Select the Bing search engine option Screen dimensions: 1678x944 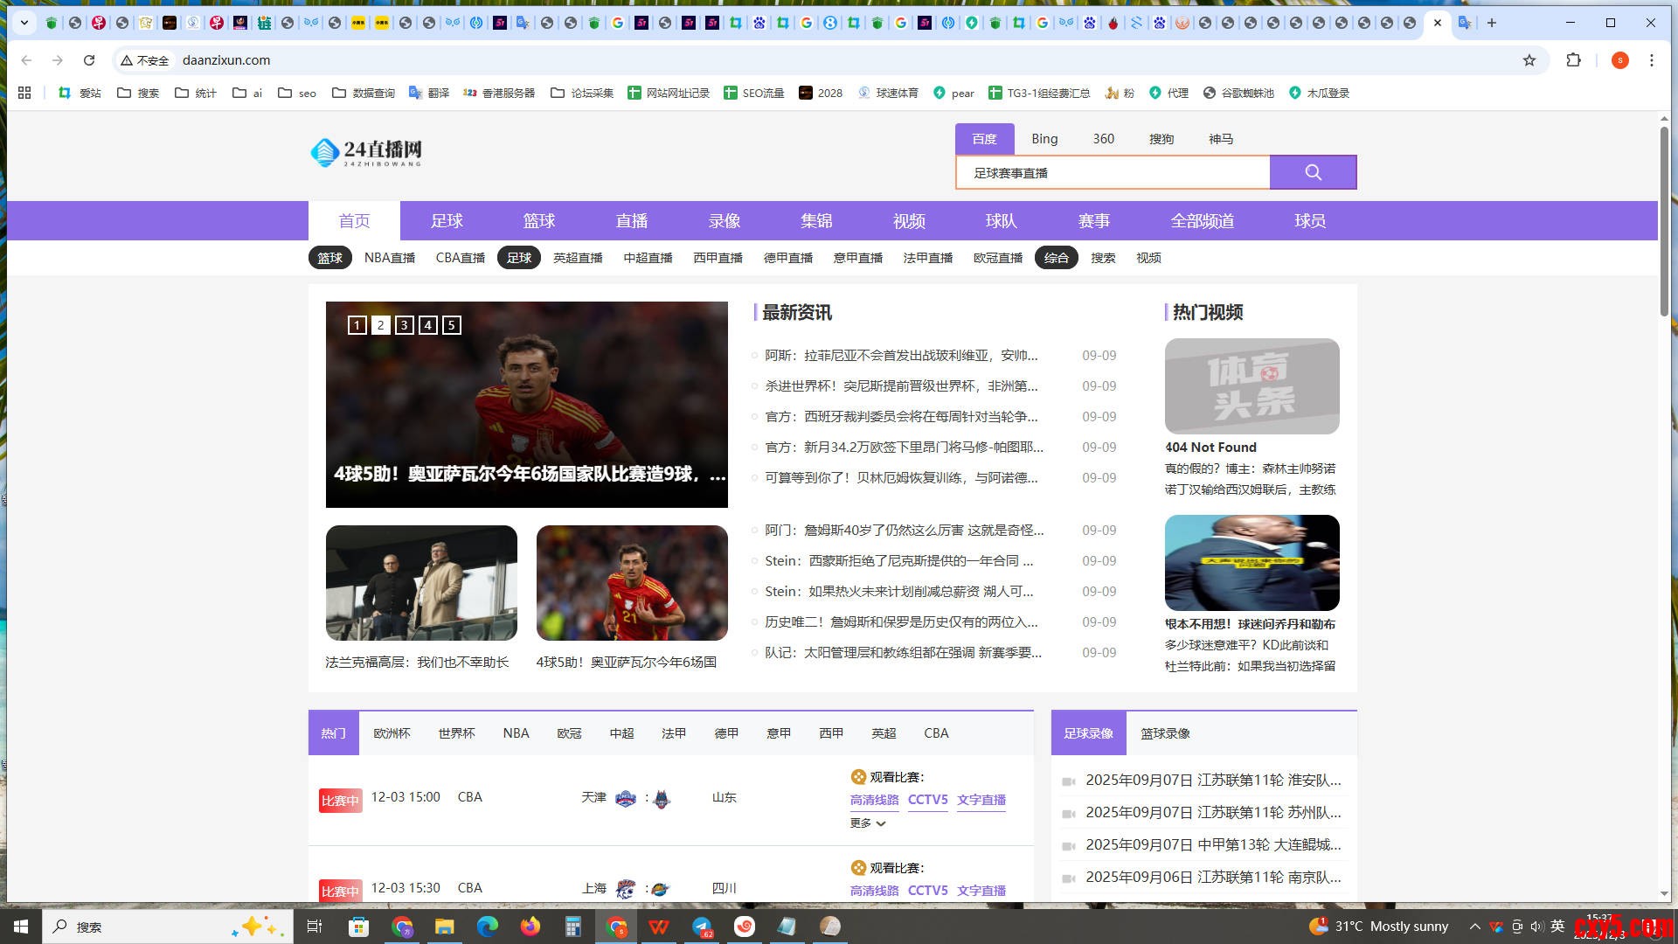[1044, 139]
